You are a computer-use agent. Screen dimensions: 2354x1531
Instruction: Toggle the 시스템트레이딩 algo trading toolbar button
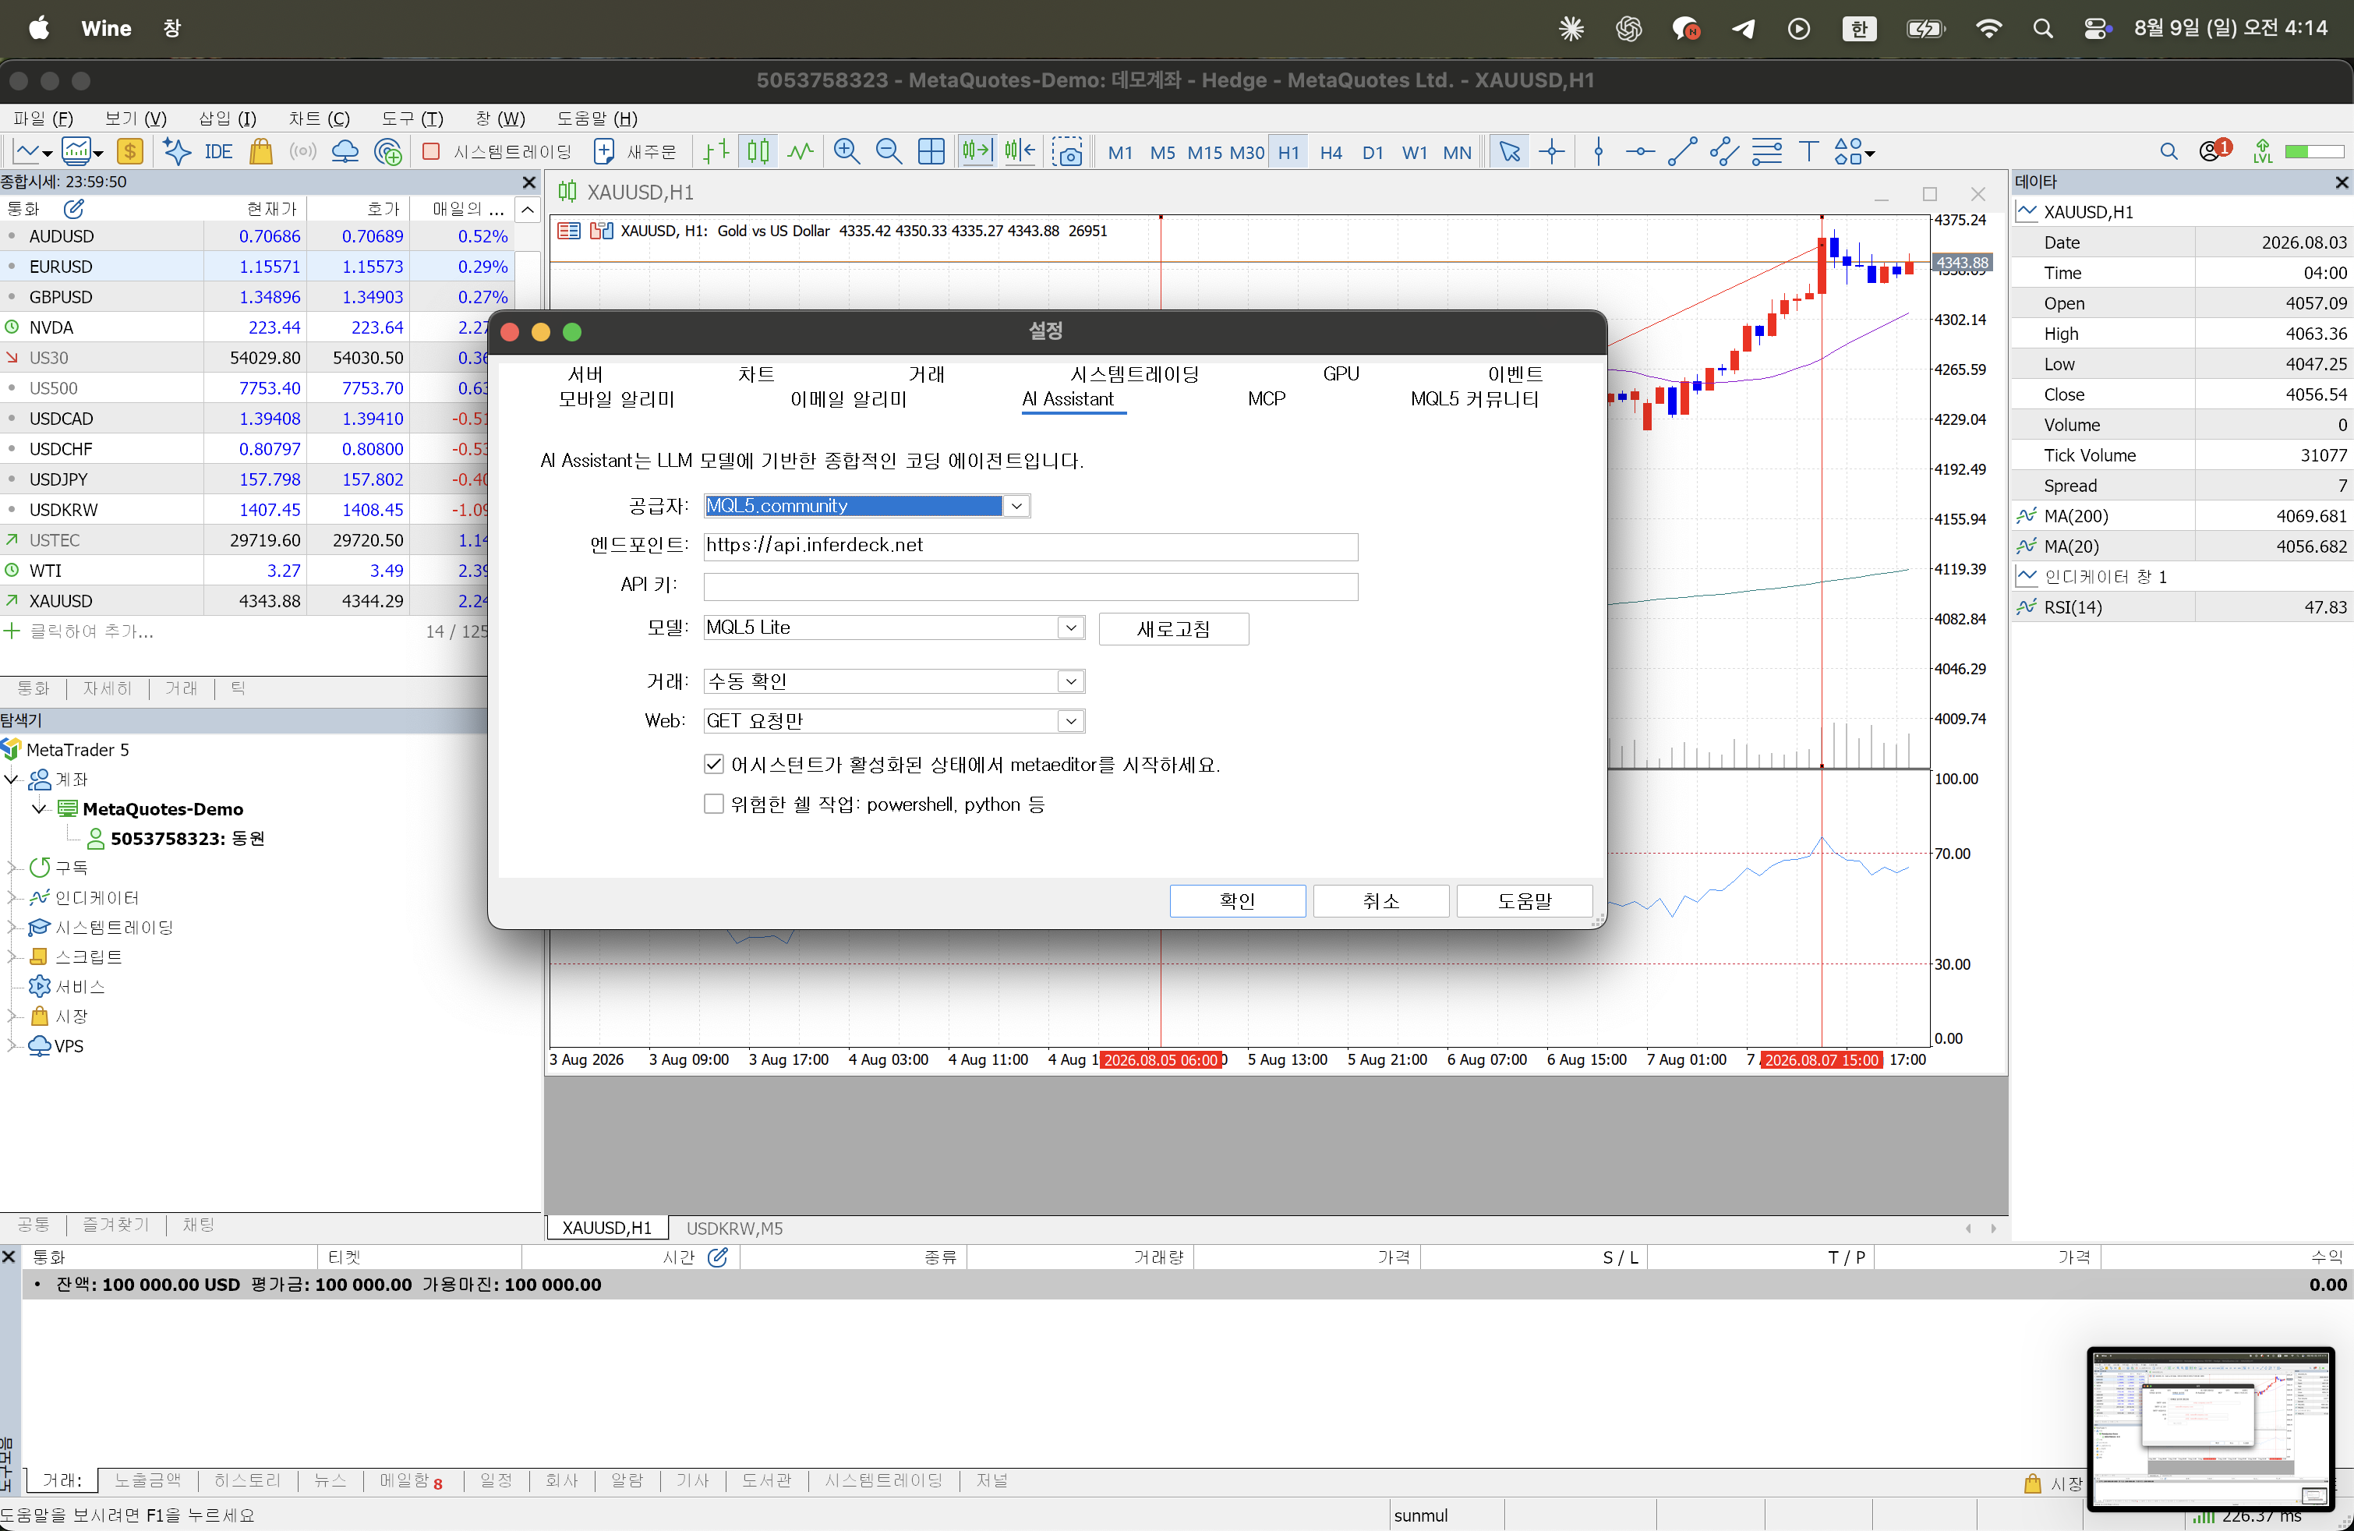pos(497,152)
